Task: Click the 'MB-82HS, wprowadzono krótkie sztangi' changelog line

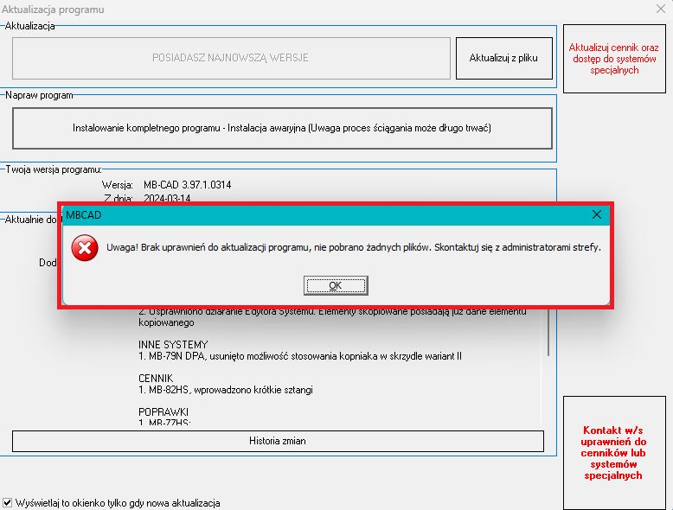Action: coord(225,390)
